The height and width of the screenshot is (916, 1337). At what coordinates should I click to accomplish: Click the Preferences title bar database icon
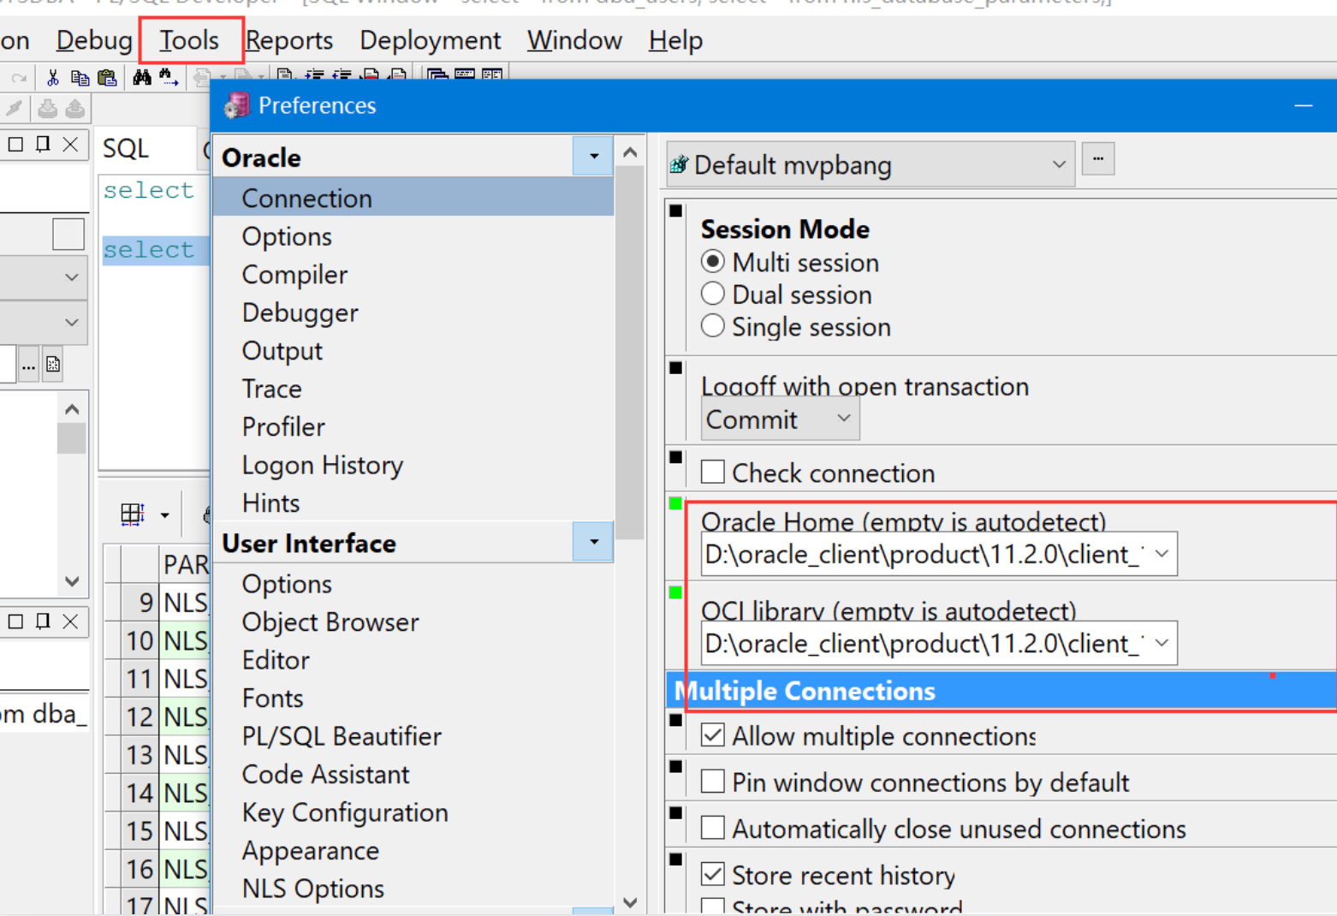(x=236, y=106)
